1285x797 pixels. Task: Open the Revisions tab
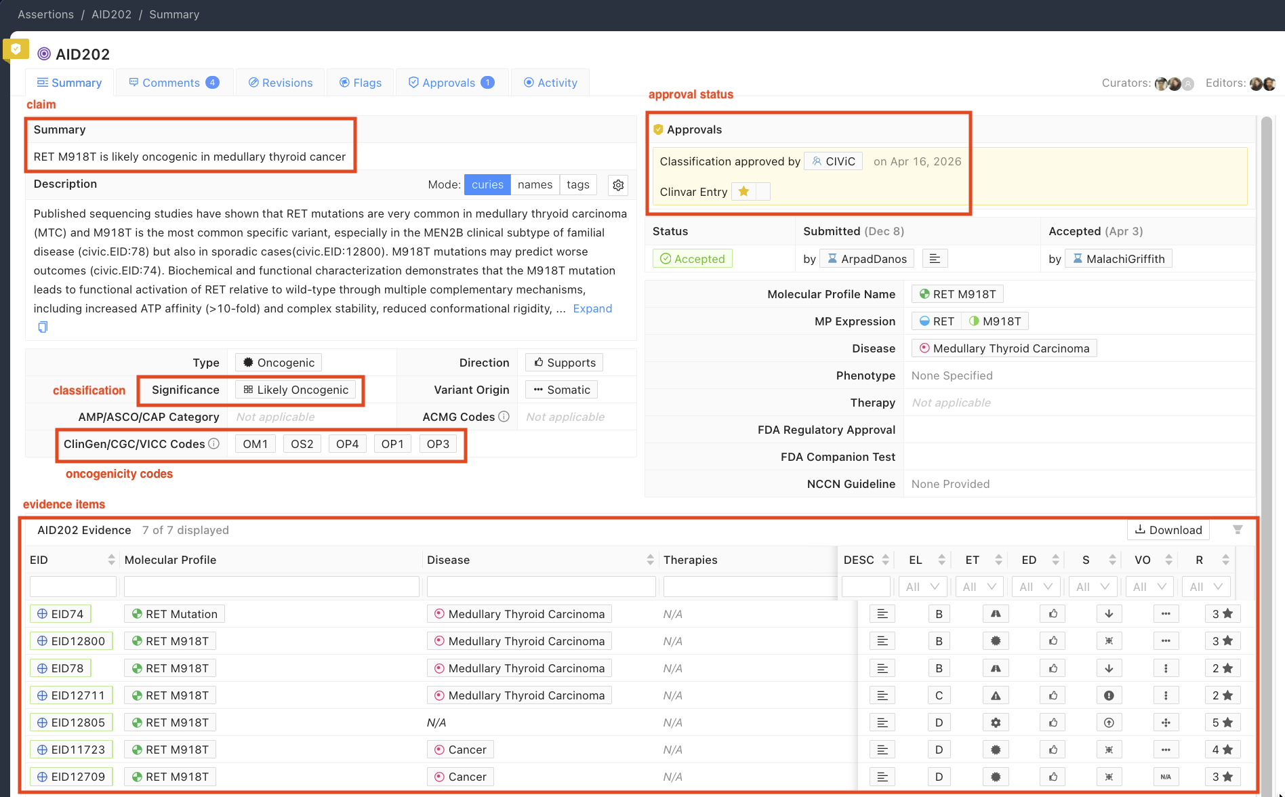[280, 83]
